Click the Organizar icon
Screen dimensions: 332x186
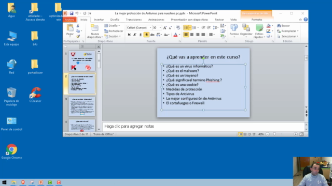pyautogui.click(x=246, y=28)
